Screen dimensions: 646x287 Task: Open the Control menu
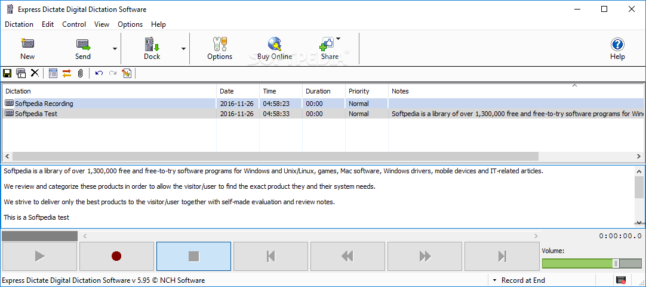[74, 24]
